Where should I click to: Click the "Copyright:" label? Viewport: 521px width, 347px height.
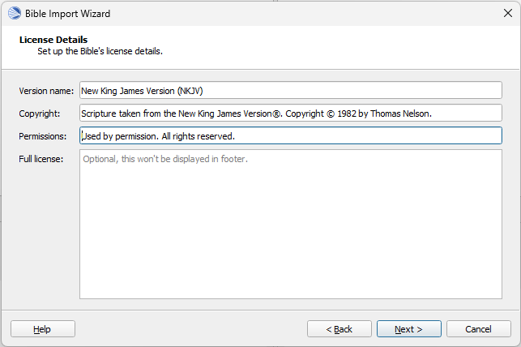pos(39,114)
